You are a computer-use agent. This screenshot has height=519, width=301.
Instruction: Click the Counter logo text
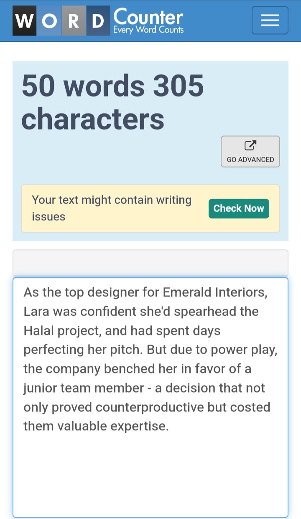148,16
